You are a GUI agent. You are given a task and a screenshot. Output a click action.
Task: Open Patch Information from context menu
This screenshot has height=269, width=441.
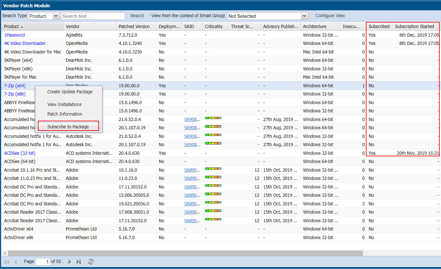(x=65, y=114)
